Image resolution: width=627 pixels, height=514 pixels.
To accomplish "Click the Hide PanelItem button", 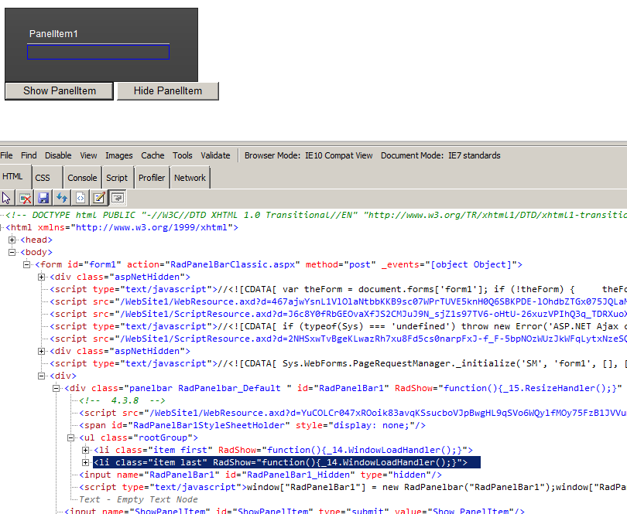I will click(168, 91).
